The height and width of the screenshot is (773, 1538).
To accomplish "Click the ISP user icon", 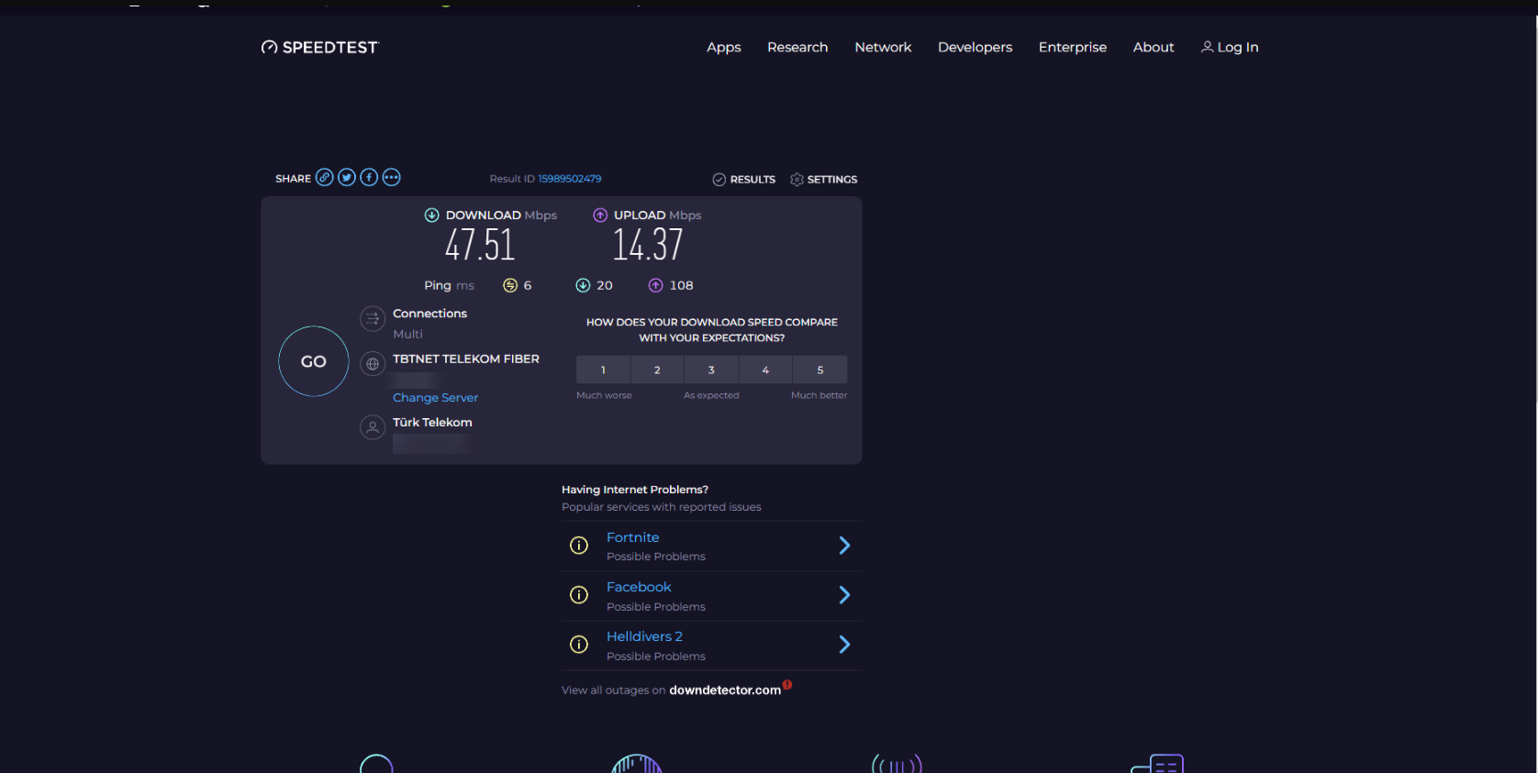I will click(373, 427).
